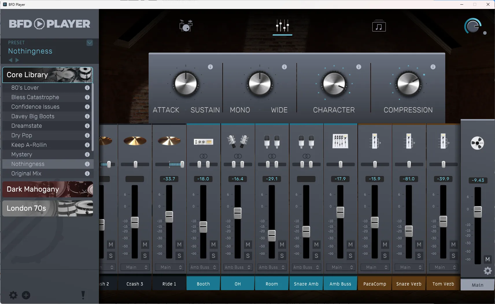Show info for Dreamstate preset
This screenshot has height=304, width=495.
87,126
